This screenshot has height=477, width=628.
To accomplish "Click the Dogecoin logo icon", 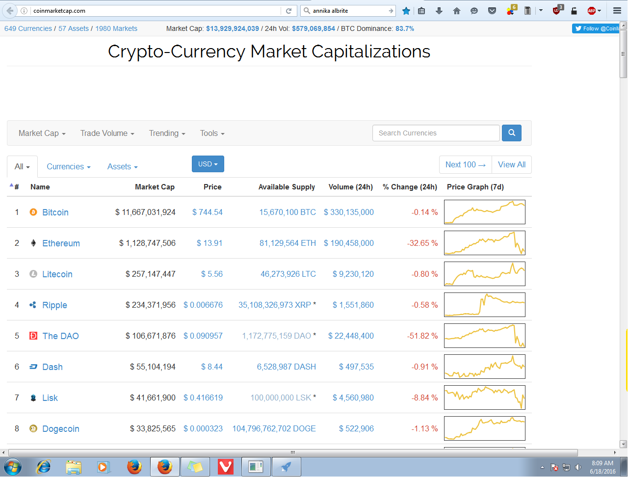I will coord(33,428).
